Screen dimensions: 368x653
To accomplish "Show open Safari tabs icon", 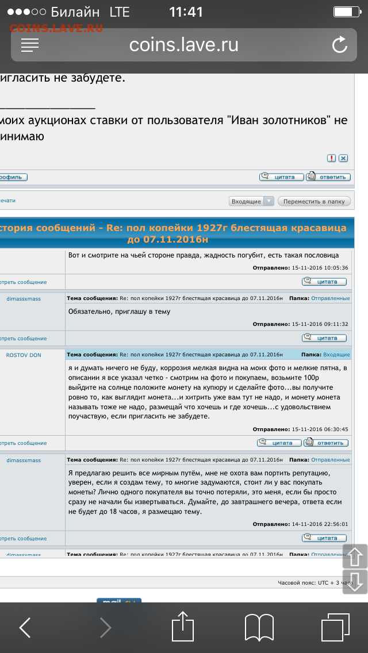I will [335, 627].
